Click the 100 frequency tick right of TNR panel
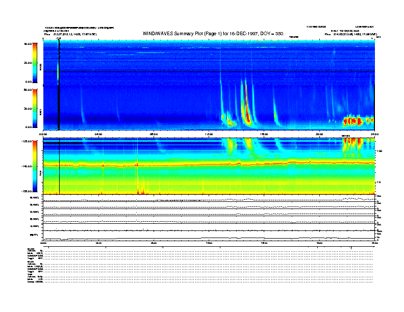Image resolution: width=404 pixels, height=312 pixels. (x=379, y=151)
